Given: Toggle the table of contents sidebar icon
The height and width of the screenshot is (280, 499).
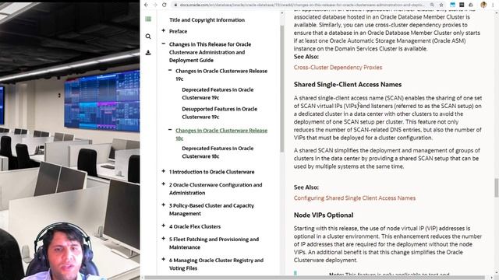Looking at the screenshot, I should click(x=148, y=19).
